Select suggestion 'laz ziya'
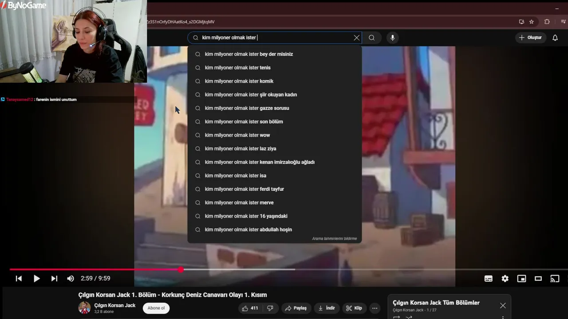 [274, 149]
